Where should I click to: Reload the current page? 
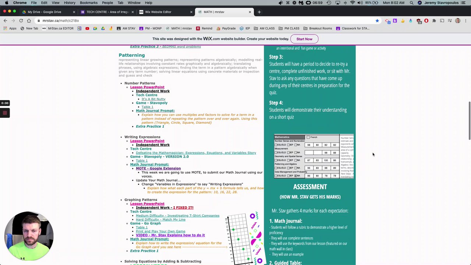[21, 21]
